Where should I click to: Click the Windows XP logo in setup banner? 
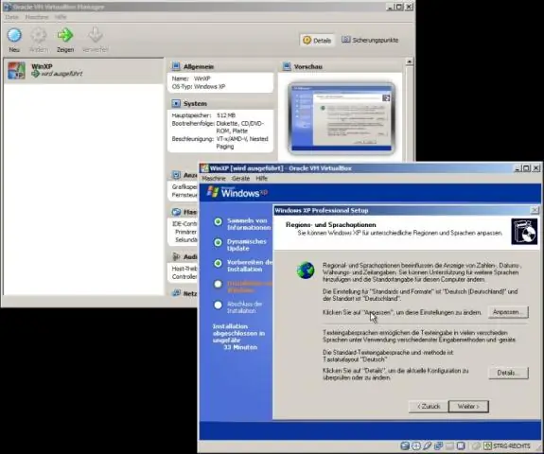[x=237, y=192]
